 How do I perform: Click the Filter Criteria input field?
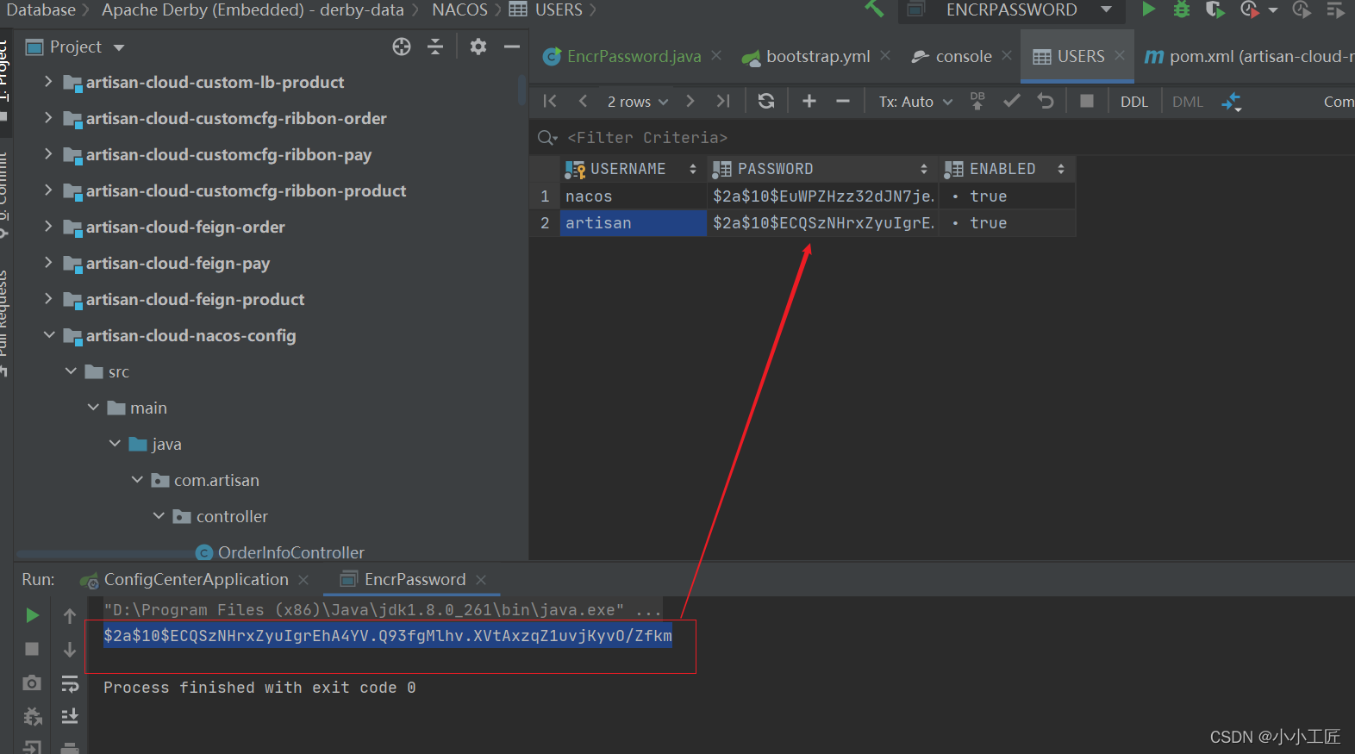click(646, 138)
